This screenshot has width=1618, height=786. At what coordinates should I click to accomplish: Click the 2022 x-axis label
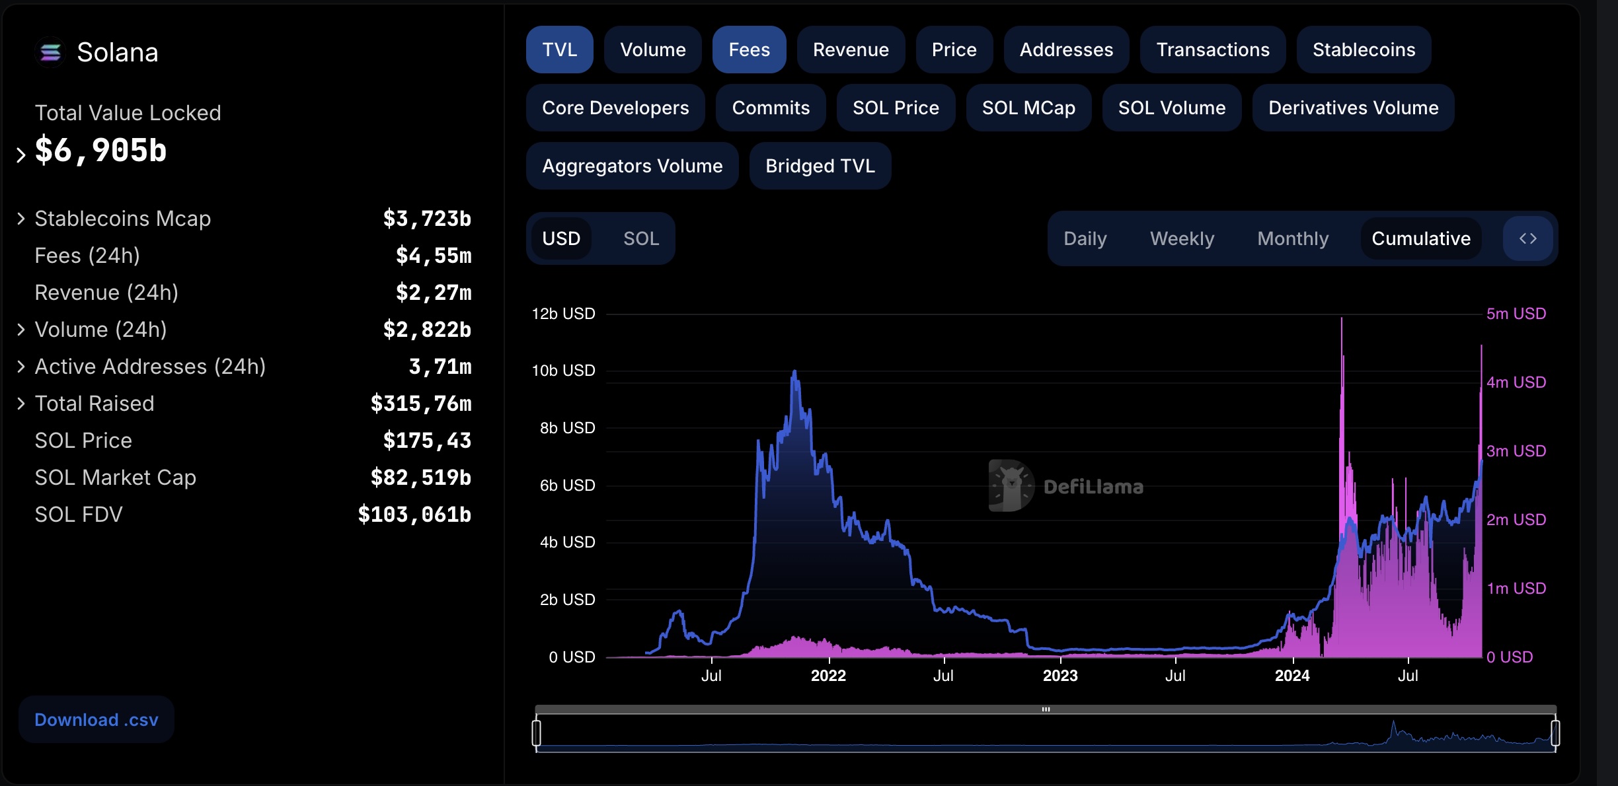828,676
